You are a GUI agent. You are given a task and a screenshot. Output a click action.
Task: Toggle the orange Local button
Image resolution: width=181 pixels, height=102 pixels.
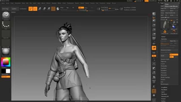pos(154,48)
